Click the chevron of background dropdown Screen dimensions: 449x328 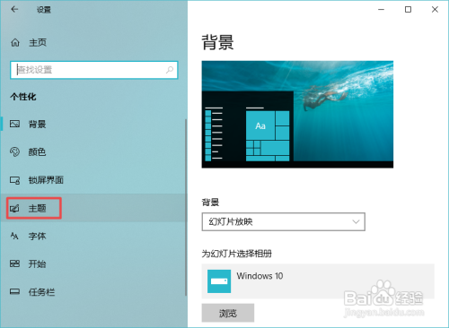[356, 221]
